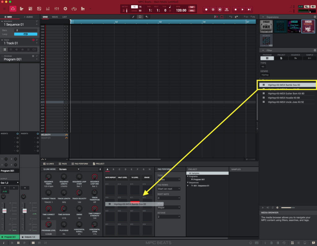This screenshot has height=246, width=317.
Task: Switch to the AUDIO tab
Action: [x=28, y=17]
